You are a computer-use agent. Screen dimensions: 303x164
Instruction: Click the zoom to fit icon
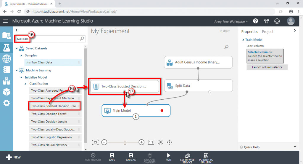161,142
